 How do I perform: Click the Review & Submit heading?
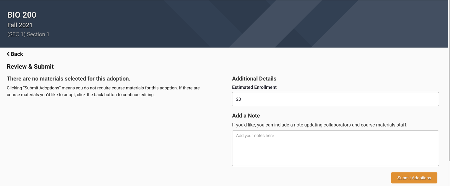click(x=30, y=67)
